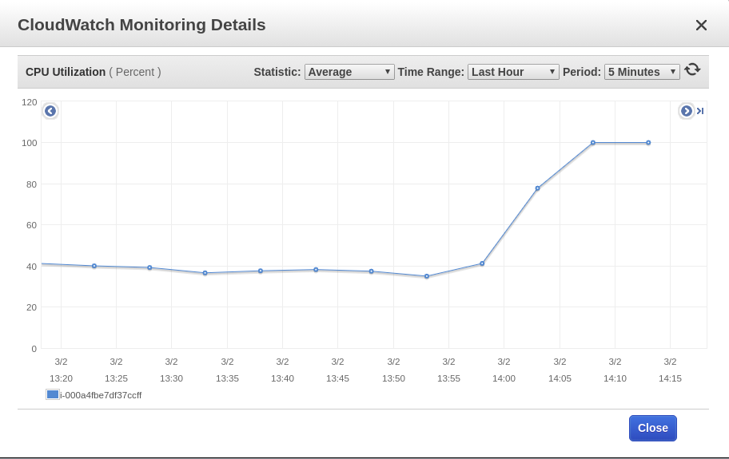Click the blue Close button
Viewport: 729px width, 459px height.
pos(653,428)
